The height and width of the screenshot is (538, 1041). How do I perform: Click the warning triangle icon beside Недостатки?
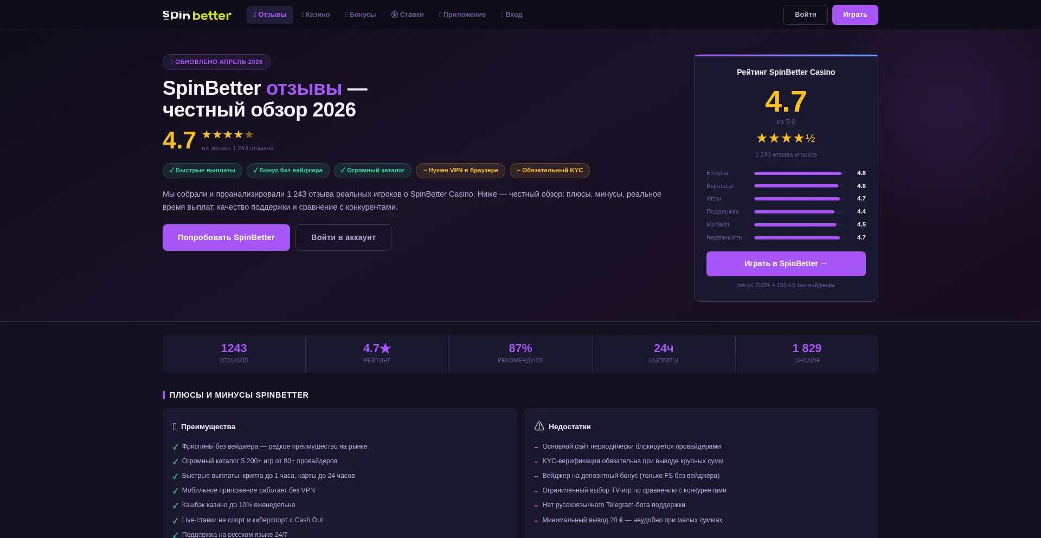539,426
